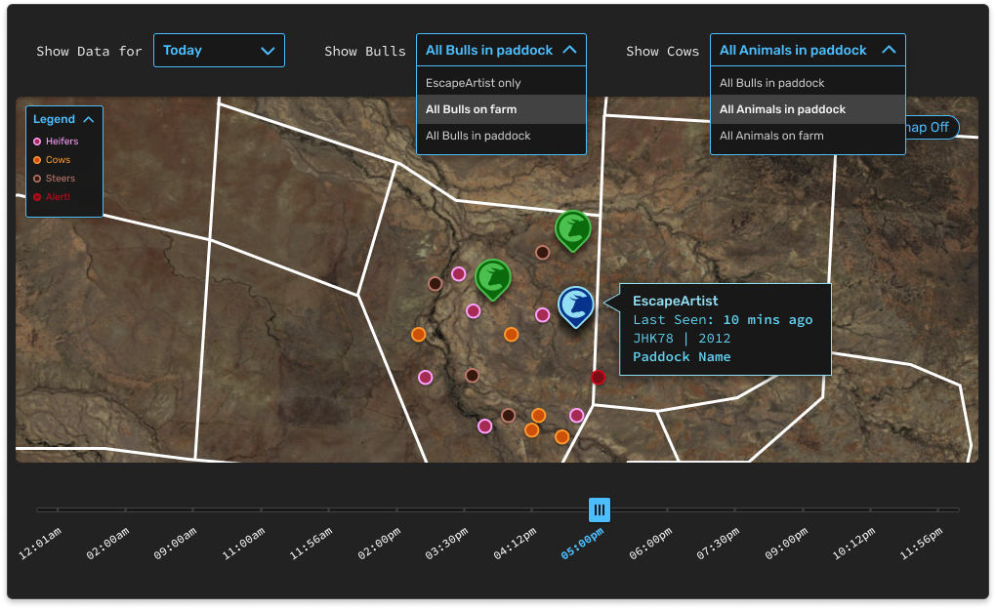
Task: Click the highlighted 05:00pm time label
Action: pos(583,544)
